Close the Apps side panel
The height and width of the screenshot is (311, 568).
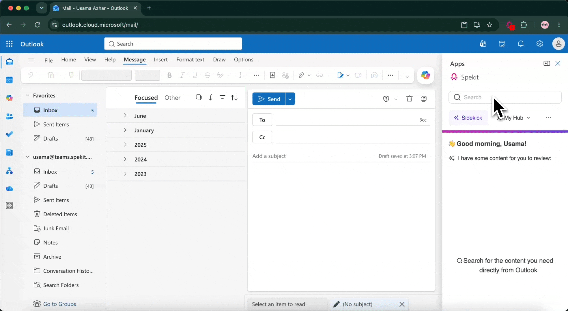tap(558, 63)
